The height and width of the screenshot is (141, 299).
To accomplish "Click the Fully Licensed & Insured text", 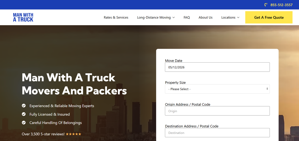I will [50, 114].
